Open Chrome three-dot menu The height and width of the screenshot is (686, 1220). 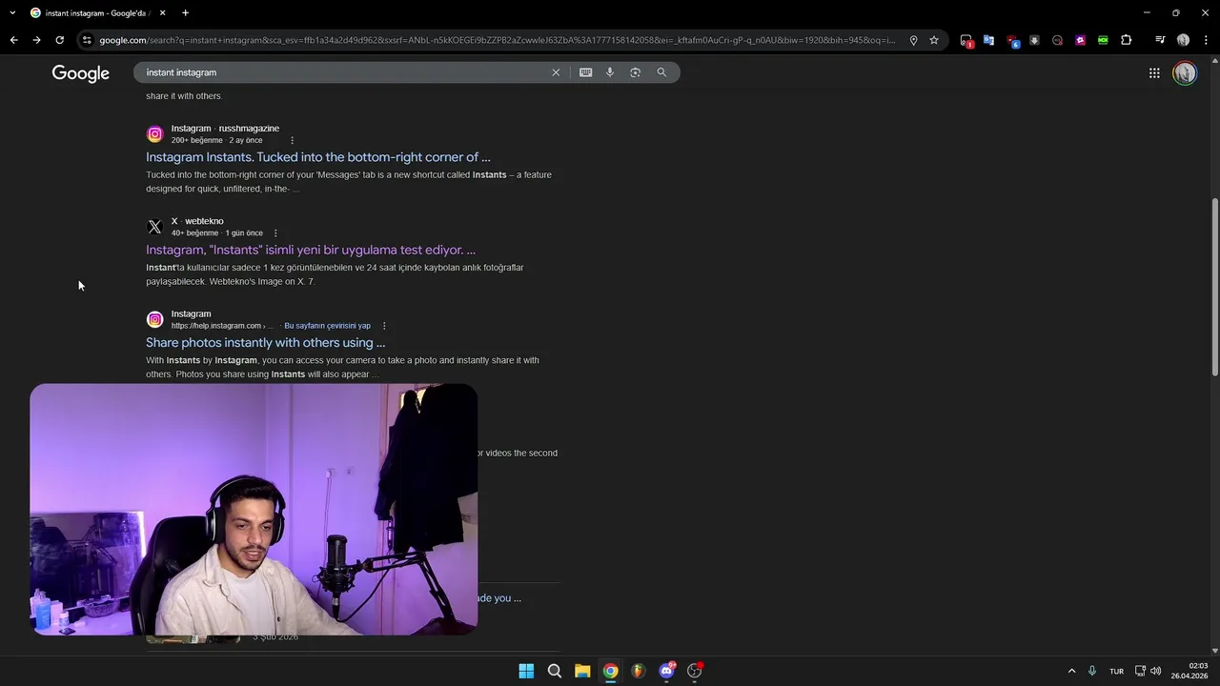pyautogui.click(x=1206, y=40)
